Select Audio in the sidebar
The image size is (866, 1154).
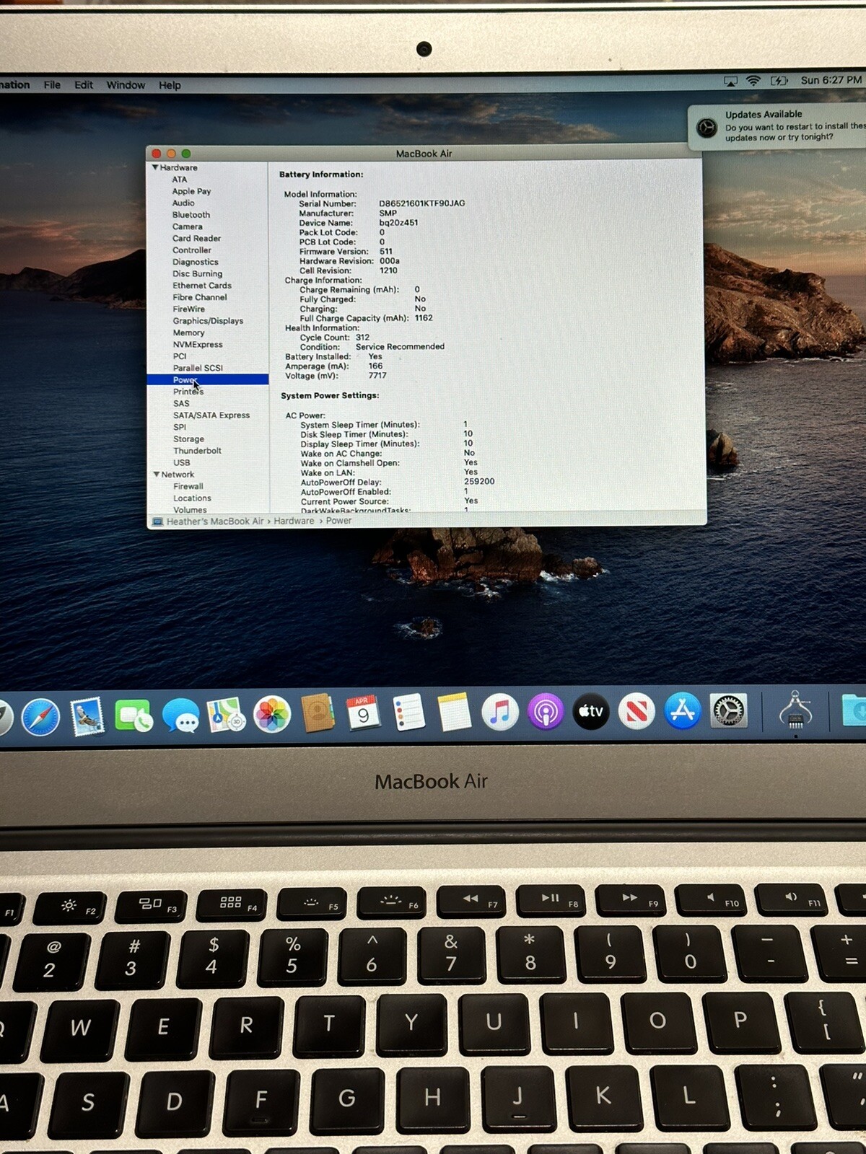(183, 203)
